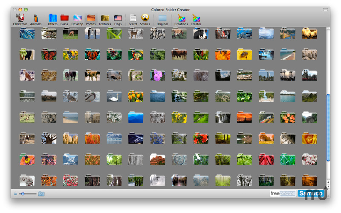Select the orange tulips folder icon
The image size is (341, 213).
(x=136, y=96)
